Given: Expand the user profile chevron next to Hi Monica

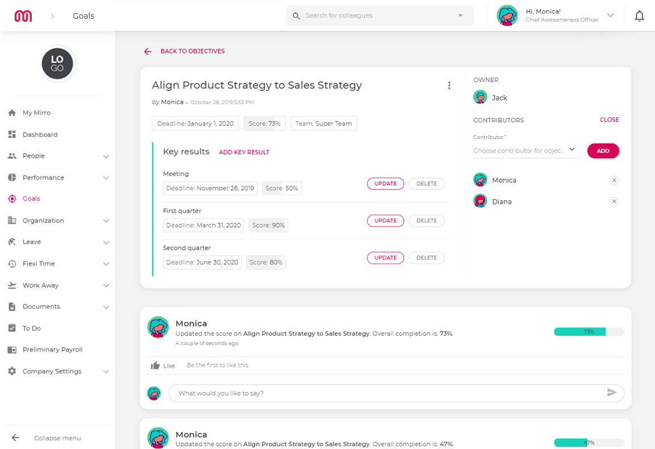Looking at the screenshot, I should pyautogui.click(x=610, y=15).
